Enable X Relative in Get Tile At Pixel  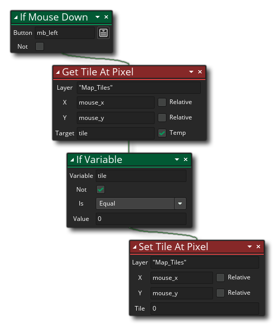(162, 103)
